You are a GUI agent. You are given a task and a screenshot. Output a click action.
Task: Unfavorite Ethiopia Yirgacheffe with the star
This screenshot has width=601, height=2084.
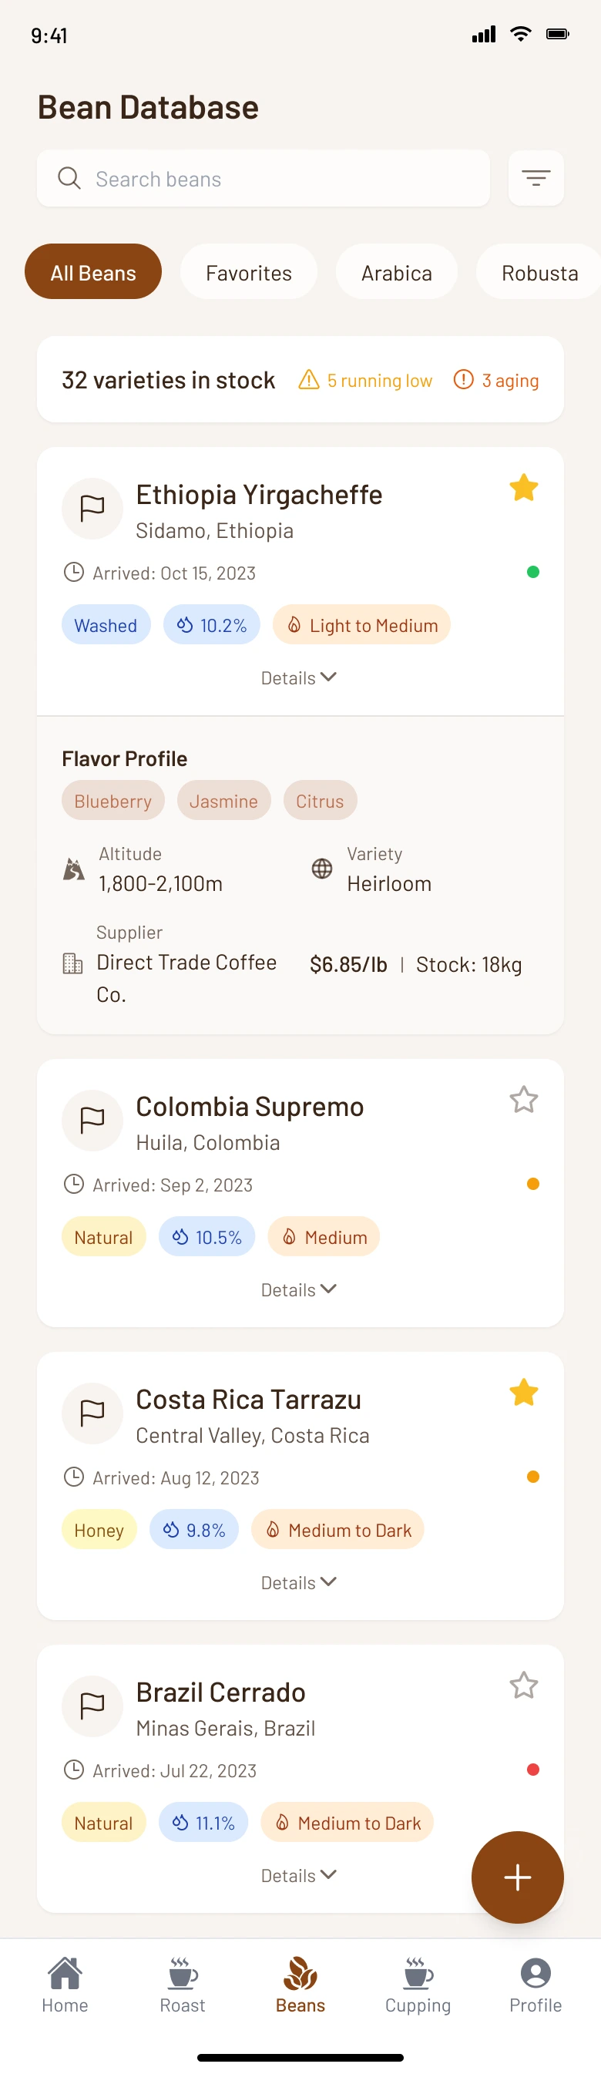[523, 488]
